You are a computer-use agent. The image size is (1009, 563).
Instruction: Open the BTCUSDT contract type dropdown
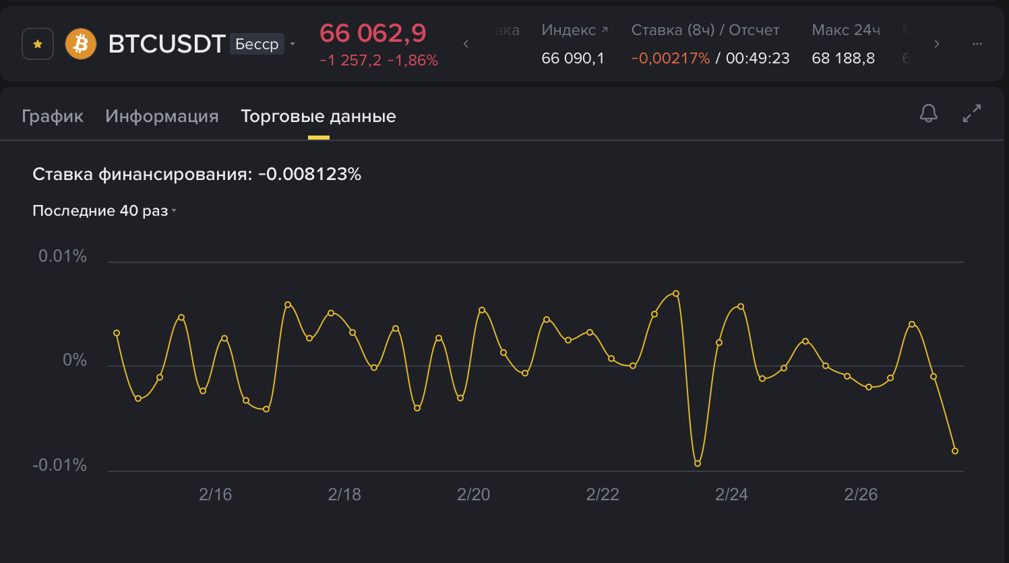293,44
